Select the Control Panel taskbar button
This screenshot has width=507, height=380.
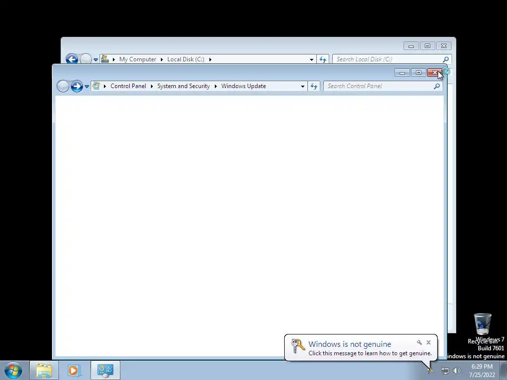(105, 370)
